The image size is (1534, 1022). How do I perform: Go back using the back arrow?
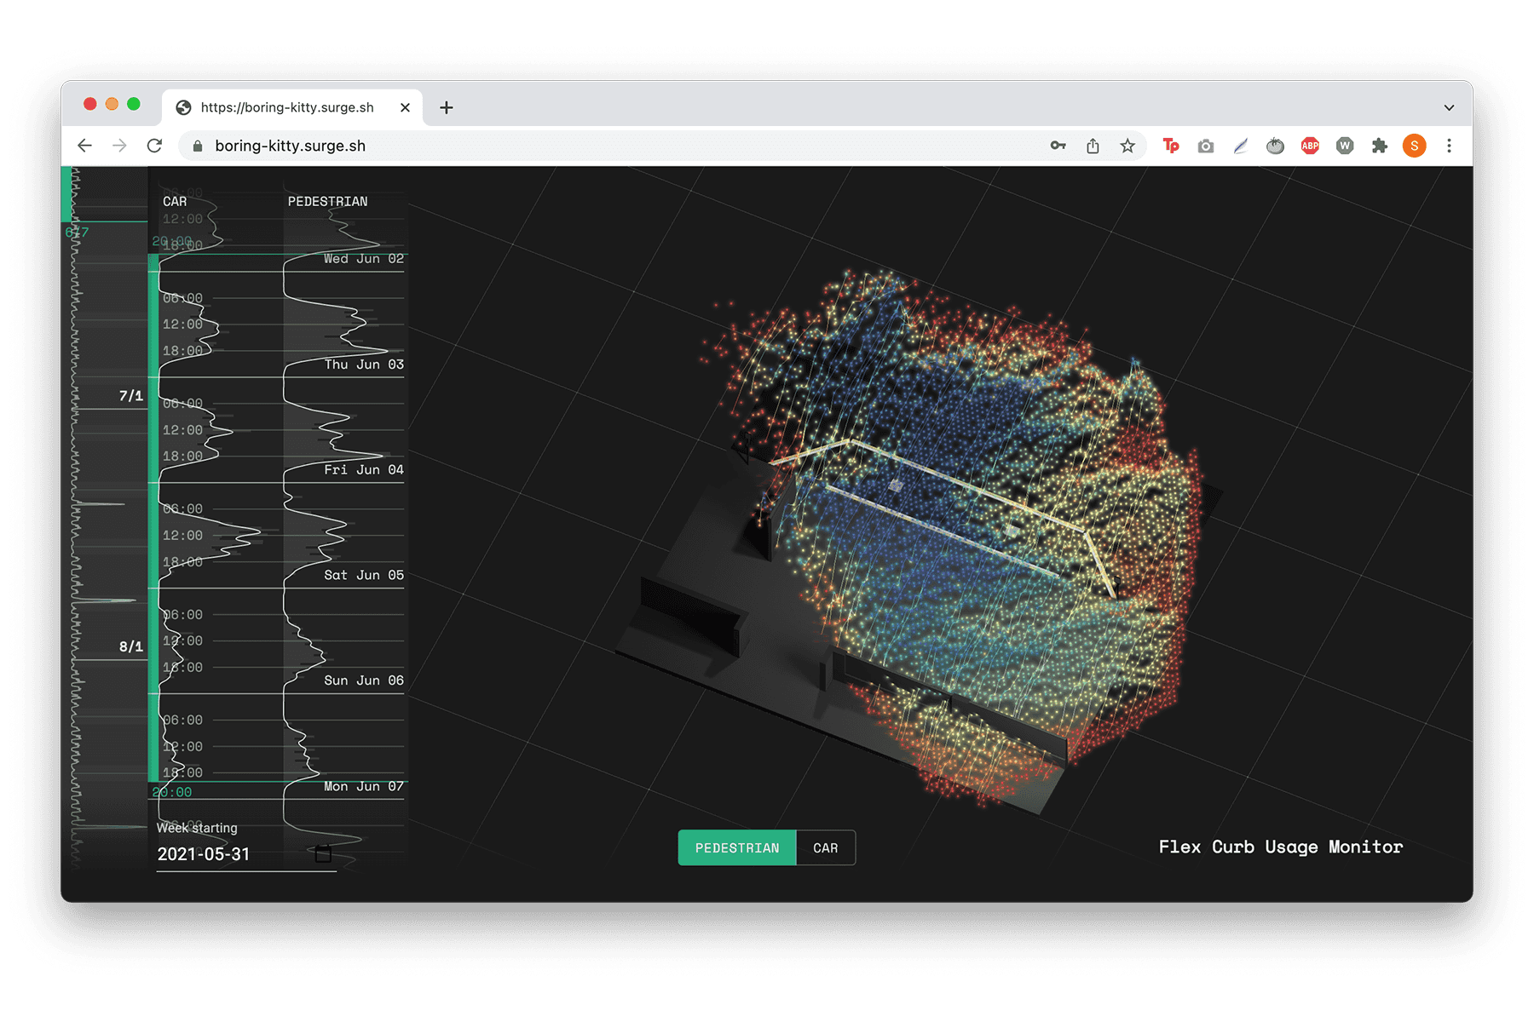click(x=84, y=146)
